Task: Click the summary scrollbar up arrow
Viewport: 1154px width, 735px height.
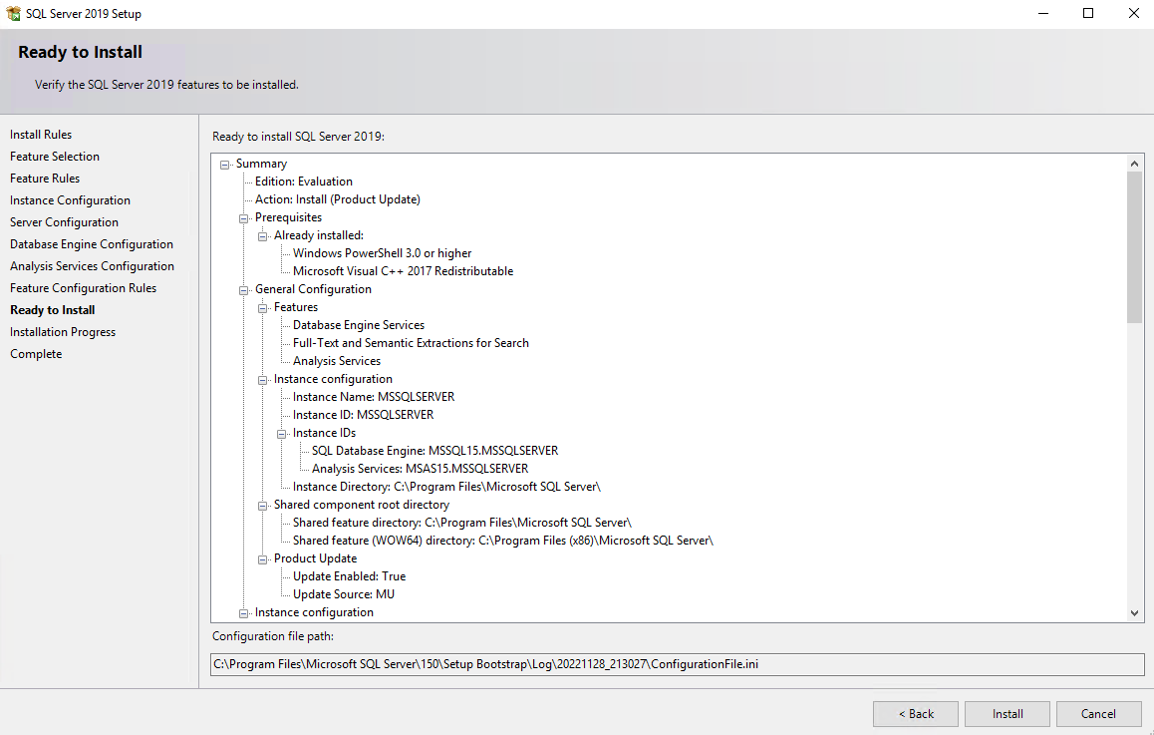Action: [x=1134, y=163]
